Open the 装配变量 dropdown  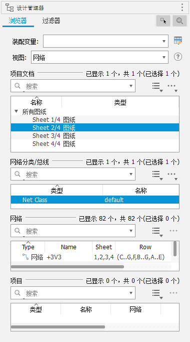click(x=105, y=41)
